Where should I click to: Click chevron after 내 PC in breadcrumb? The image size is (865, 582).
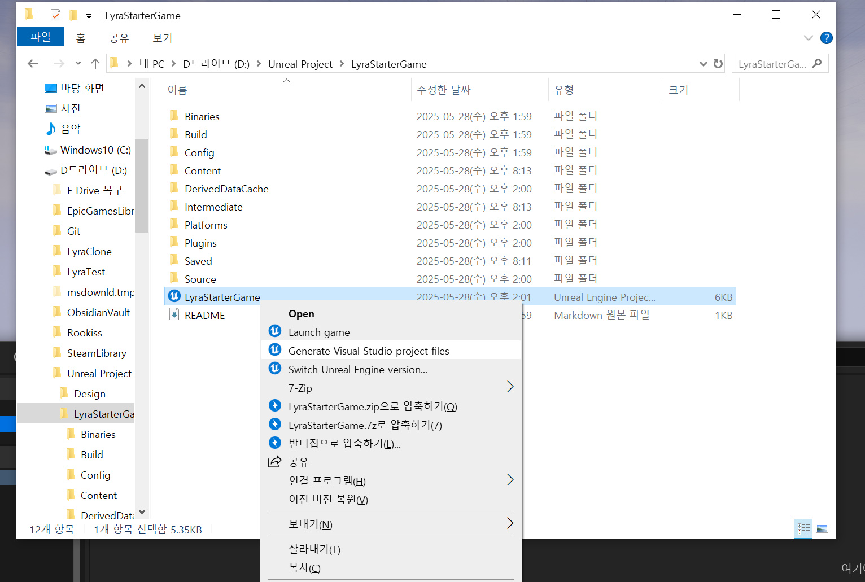click(x=173, y=64)
